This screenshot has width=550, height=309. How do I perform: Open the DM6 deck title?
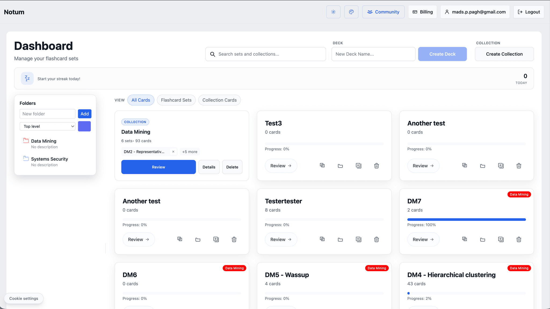[x=130, y=275]
